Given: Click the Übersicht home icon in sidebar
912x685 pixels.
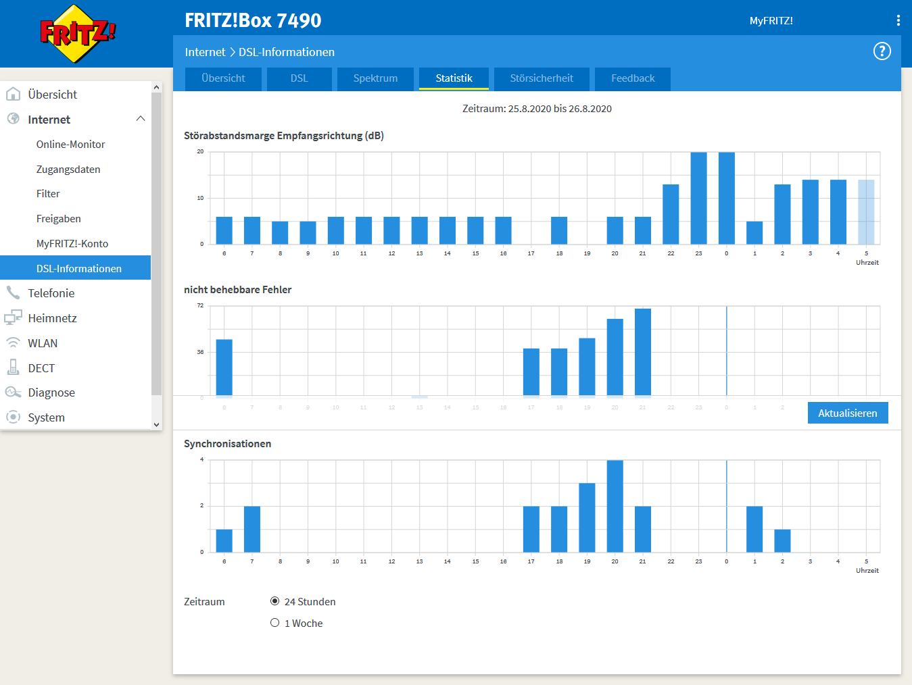Looking at the screenshot, I should click(x=13, y=94).
